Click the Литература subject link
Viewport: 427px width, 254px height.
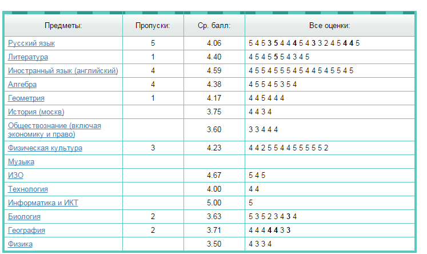[28, 57]
